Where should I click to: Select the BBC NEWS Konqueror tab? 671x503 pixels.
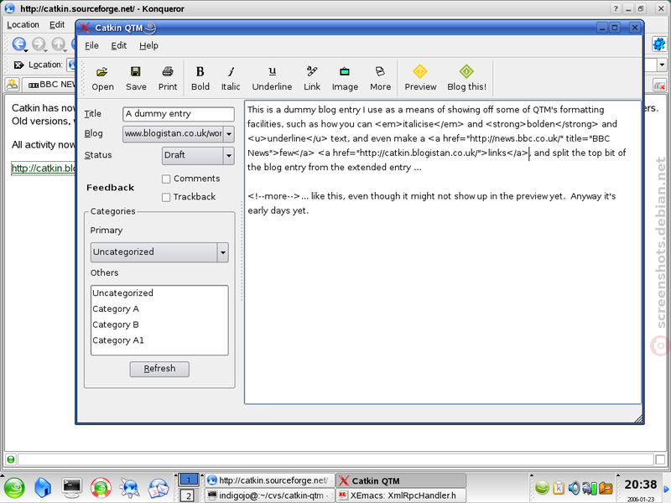coord(49,85)
